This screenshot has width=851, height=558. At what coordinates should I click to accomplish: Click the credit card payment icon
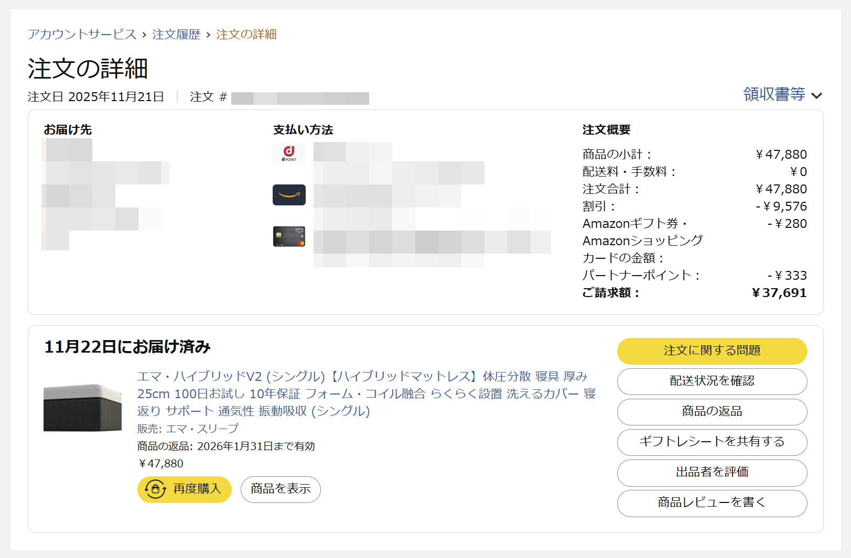pyautogui.click(x=289, y=236)
